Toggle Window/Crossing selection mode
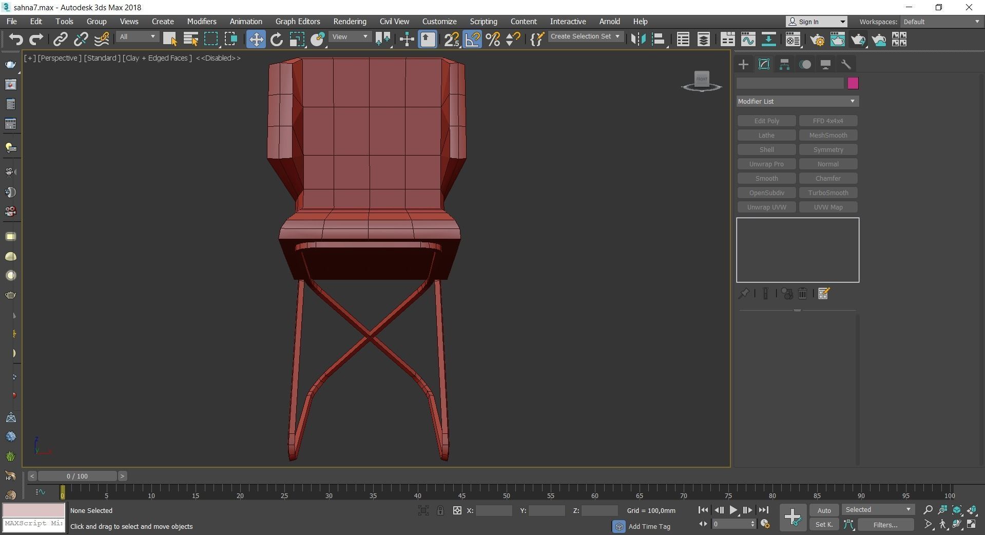The height and width of the screenshot is (535, 985). 231,40
